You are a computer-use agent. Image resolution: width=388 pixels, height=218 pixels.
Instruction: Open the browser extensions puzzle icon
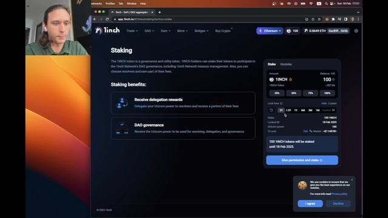pyautogui.click(x=333, y=19)
